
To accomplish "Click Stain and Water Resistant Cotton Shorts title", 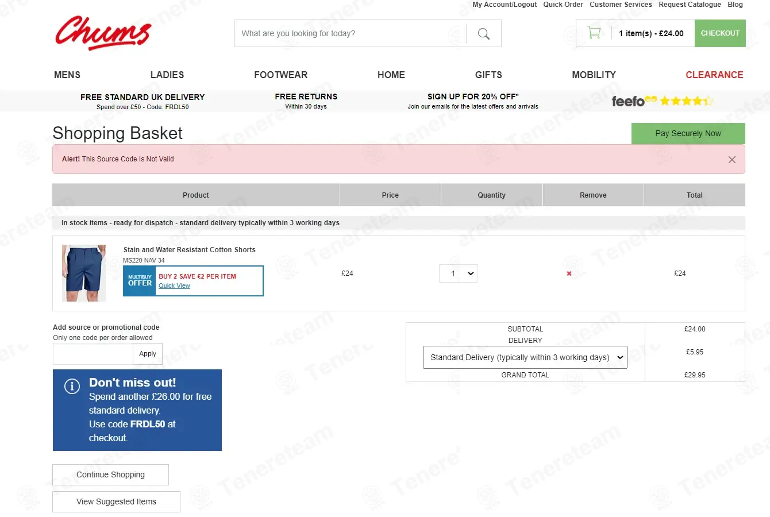I will click(189, 250).
